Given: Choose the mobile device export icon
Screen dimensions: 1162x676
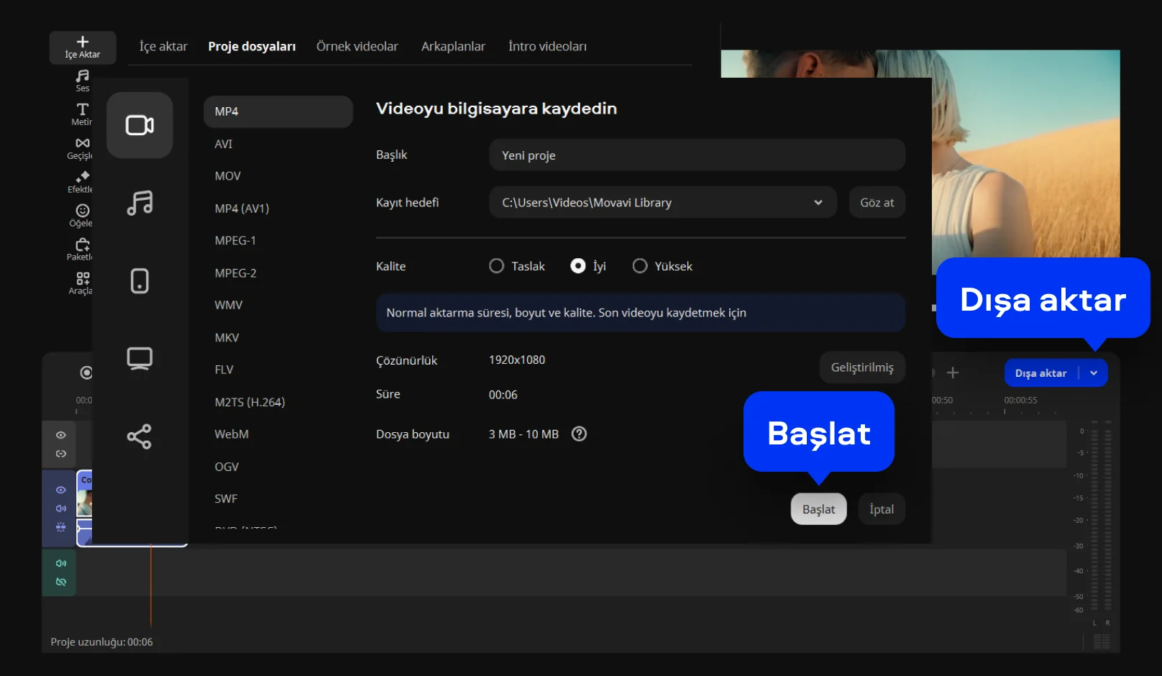Looking at the screenshot, I should pyautogui.click(x=139, y=280).
